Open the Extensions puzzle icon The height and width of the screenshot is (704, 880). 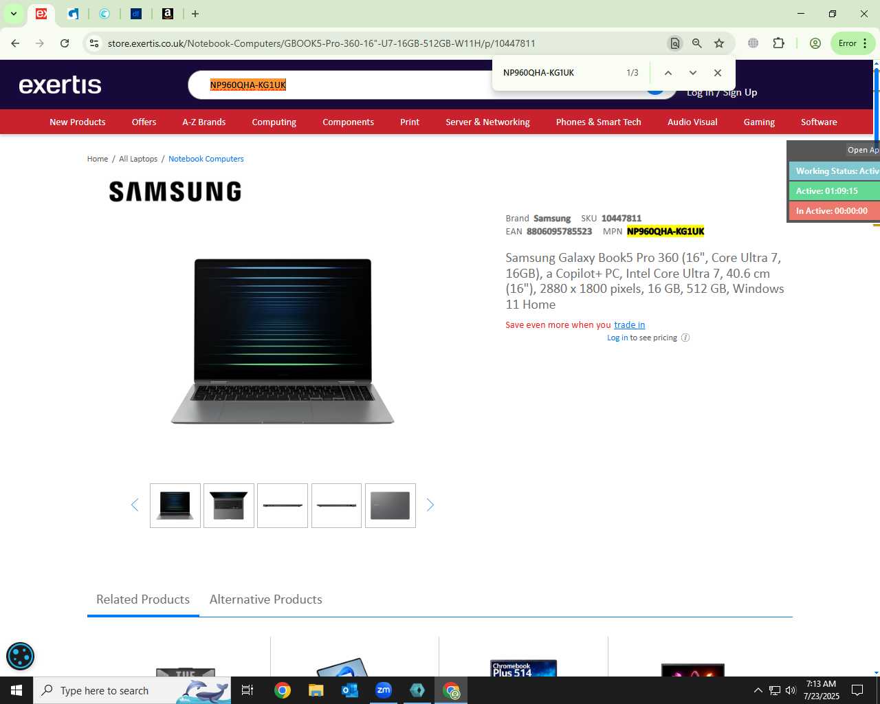pyautogui.click(x=778, y=43)
